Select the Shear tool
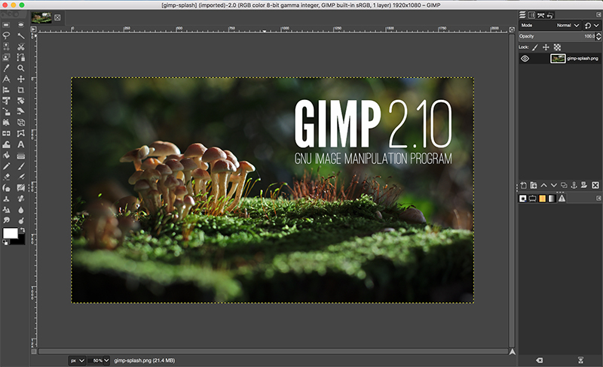Image resolution: width=603 pixels, height=367 pixels. (x=21, y=111)
